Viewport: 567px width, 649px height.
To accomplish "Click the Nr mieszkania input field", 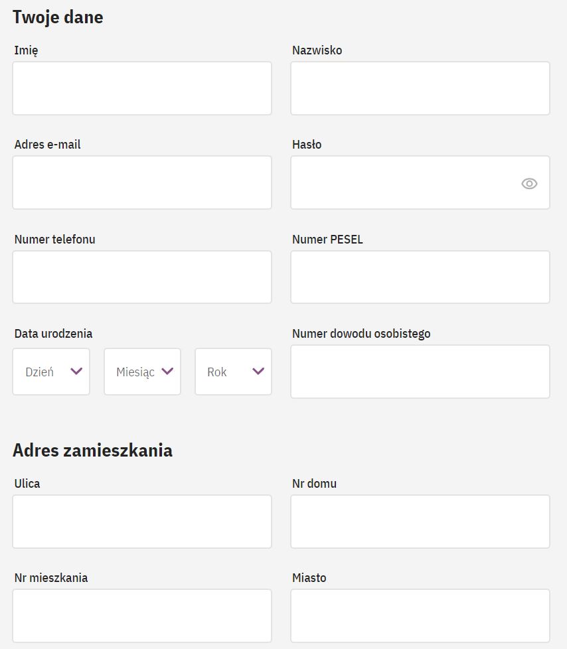I will 142,616.
